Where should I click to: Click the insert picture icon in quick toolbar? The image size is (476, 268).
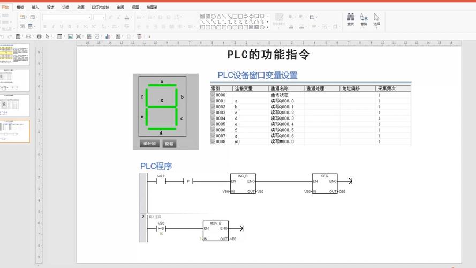pos(70,36)
